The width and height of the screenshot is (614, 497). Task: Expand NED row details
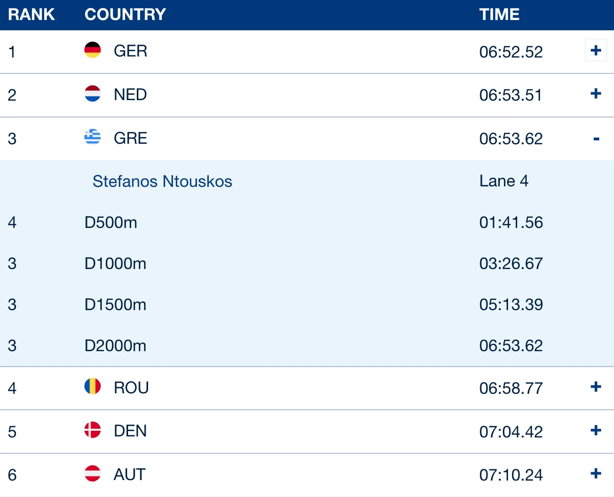pyautogui.click(x=595, y=93)
